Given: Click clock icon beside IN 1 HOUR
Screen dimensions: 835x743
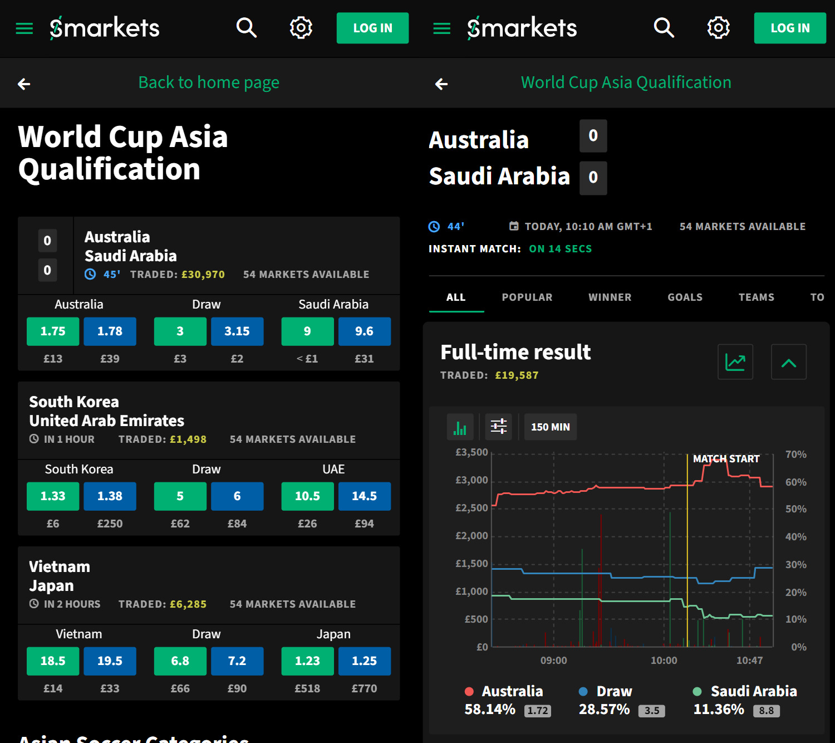Looking at the screenshot, I should (x=34, y=439).
